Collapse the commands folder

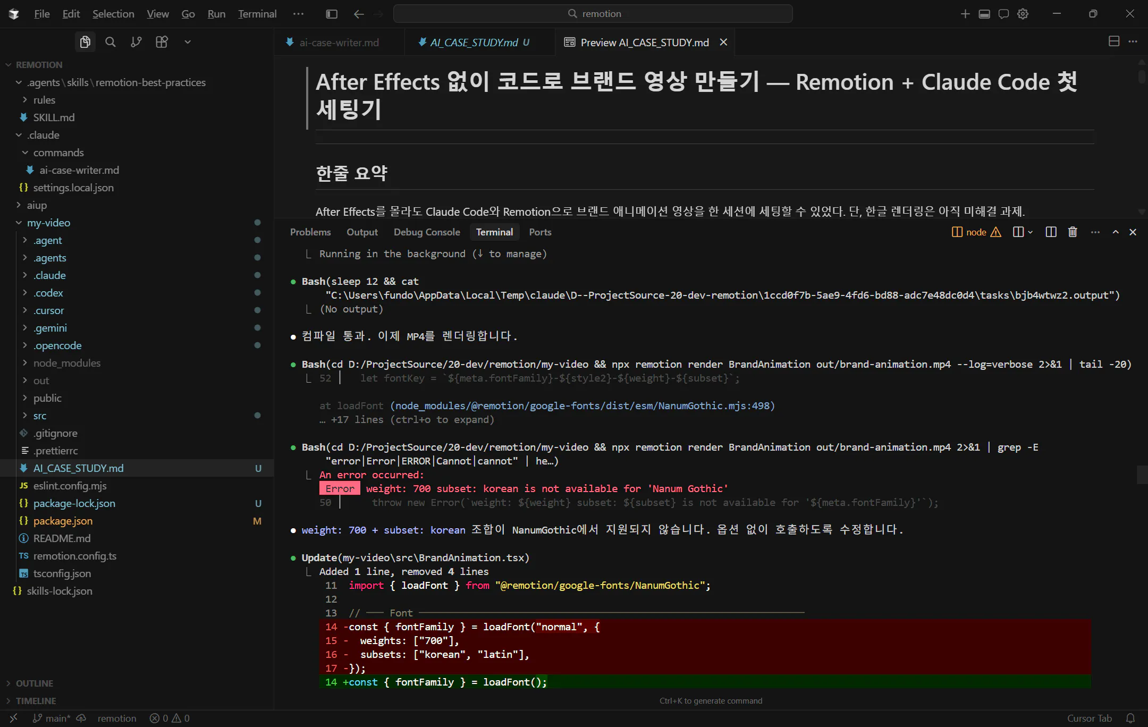(58, 153)
